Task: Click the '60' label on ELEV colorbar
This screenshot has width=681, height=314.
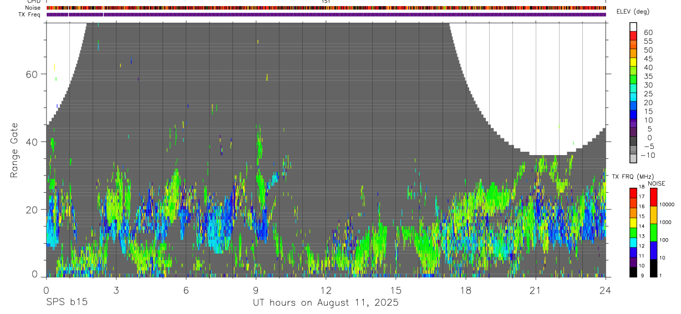Action: 648,33
